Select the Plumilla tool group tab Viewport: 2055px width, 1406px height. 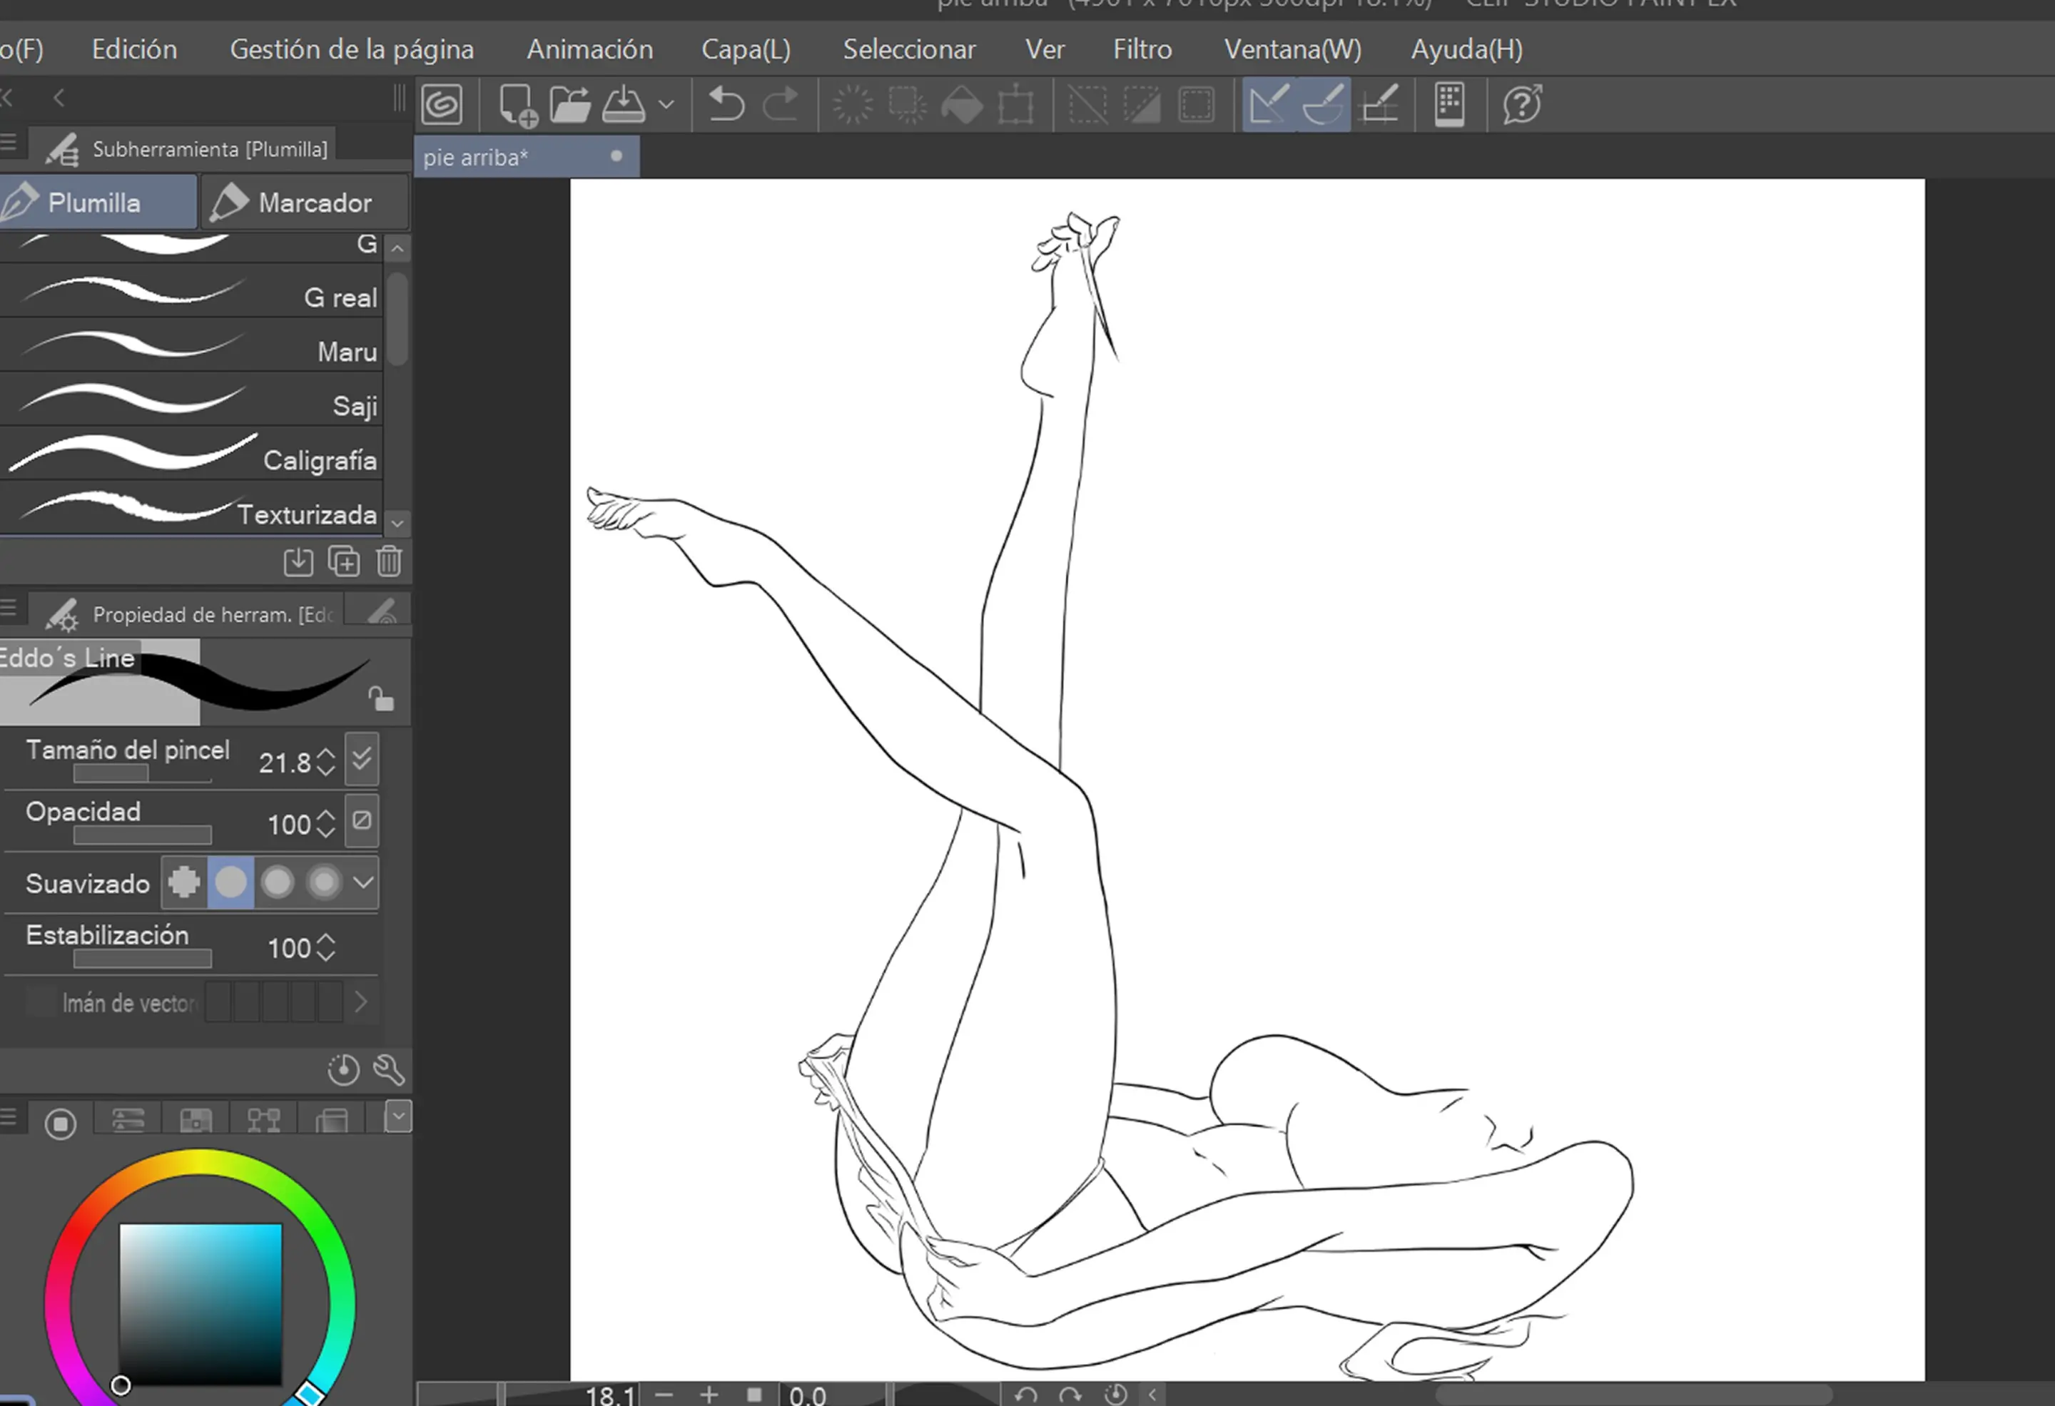point(97,203)
